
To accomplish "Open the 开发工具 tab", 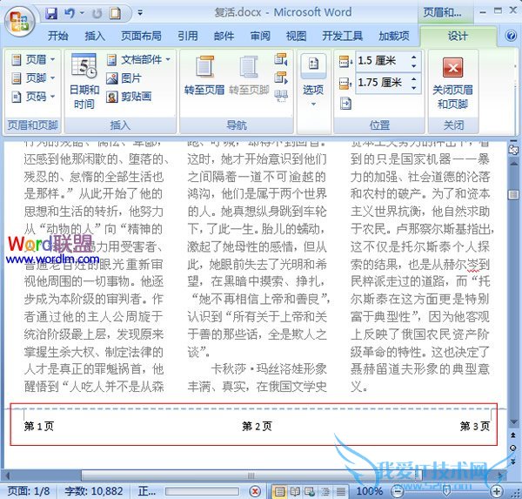I will [342, 36].
